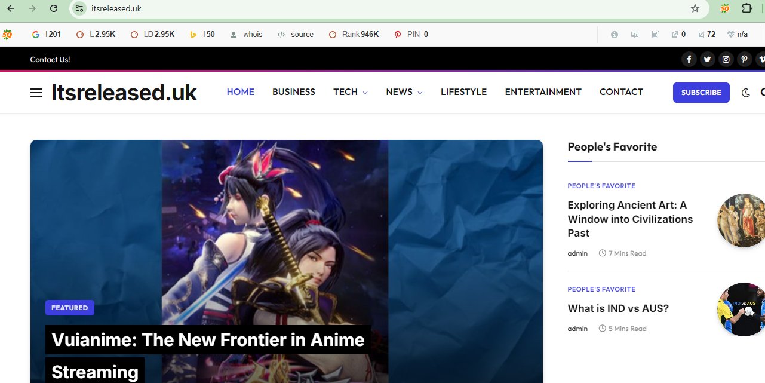Expand the TECH dropdown menu
The width and height of the screenshot is (765, 383).
pyautogui.click(x=350, y=92)
